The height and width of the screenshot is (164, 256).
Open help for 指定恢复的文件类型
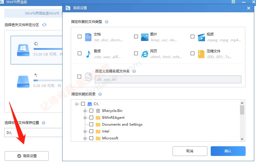click(x=107, y=22)
